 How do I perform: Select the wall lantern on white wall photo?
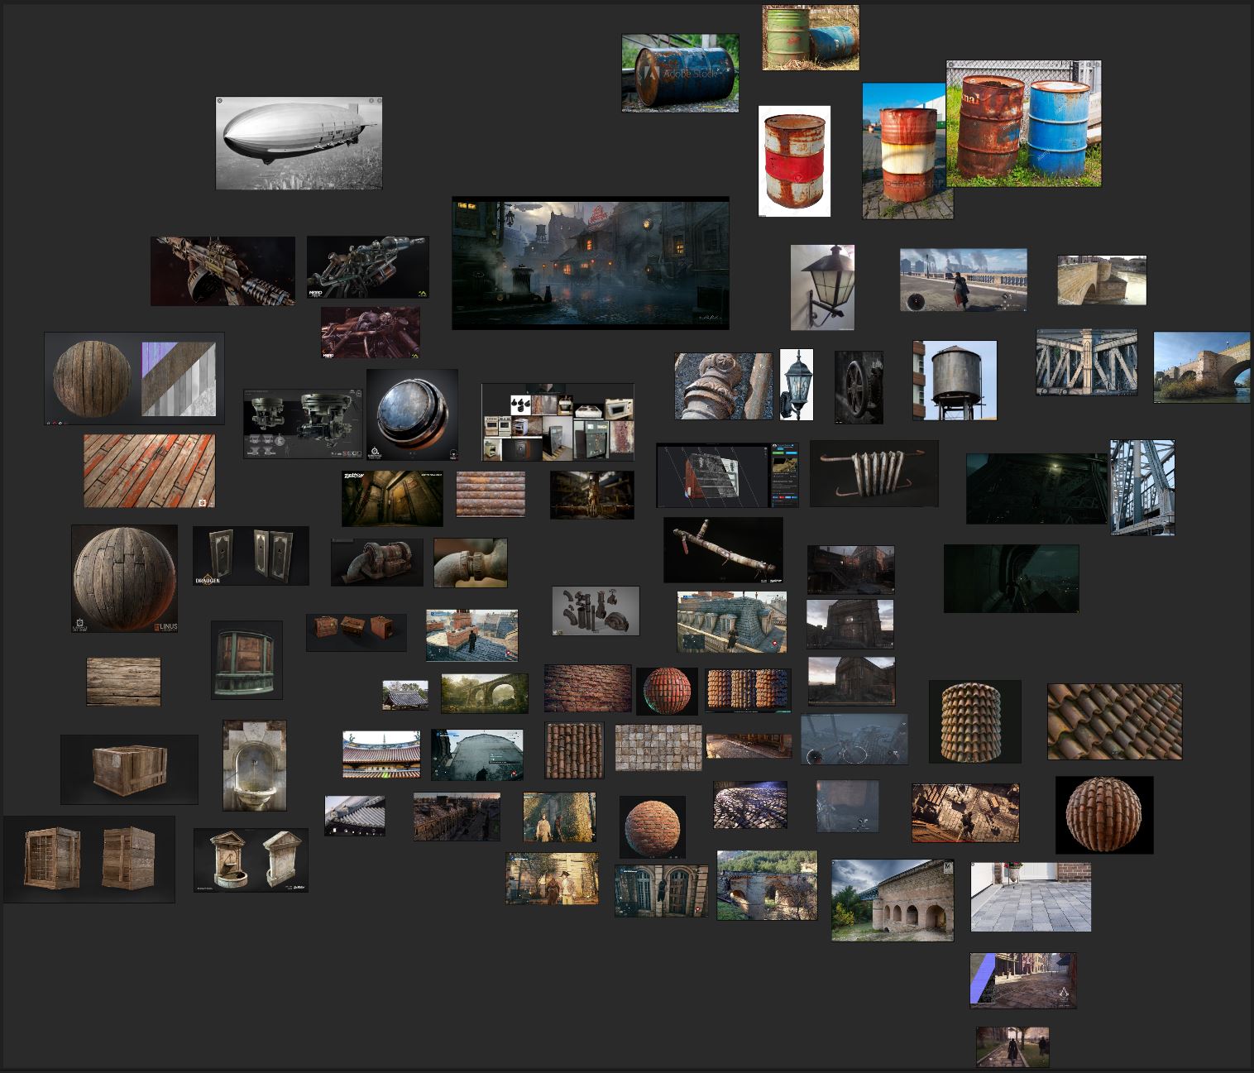822,287
